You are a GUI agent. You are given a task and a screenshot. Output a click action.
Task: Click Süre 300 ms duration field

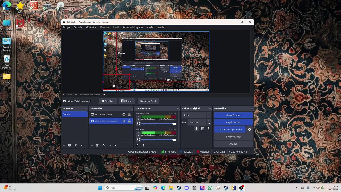pos(197,122)
